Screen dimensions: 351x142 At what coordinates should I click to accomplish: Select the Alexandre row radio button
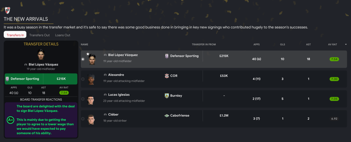click(83, 79)
